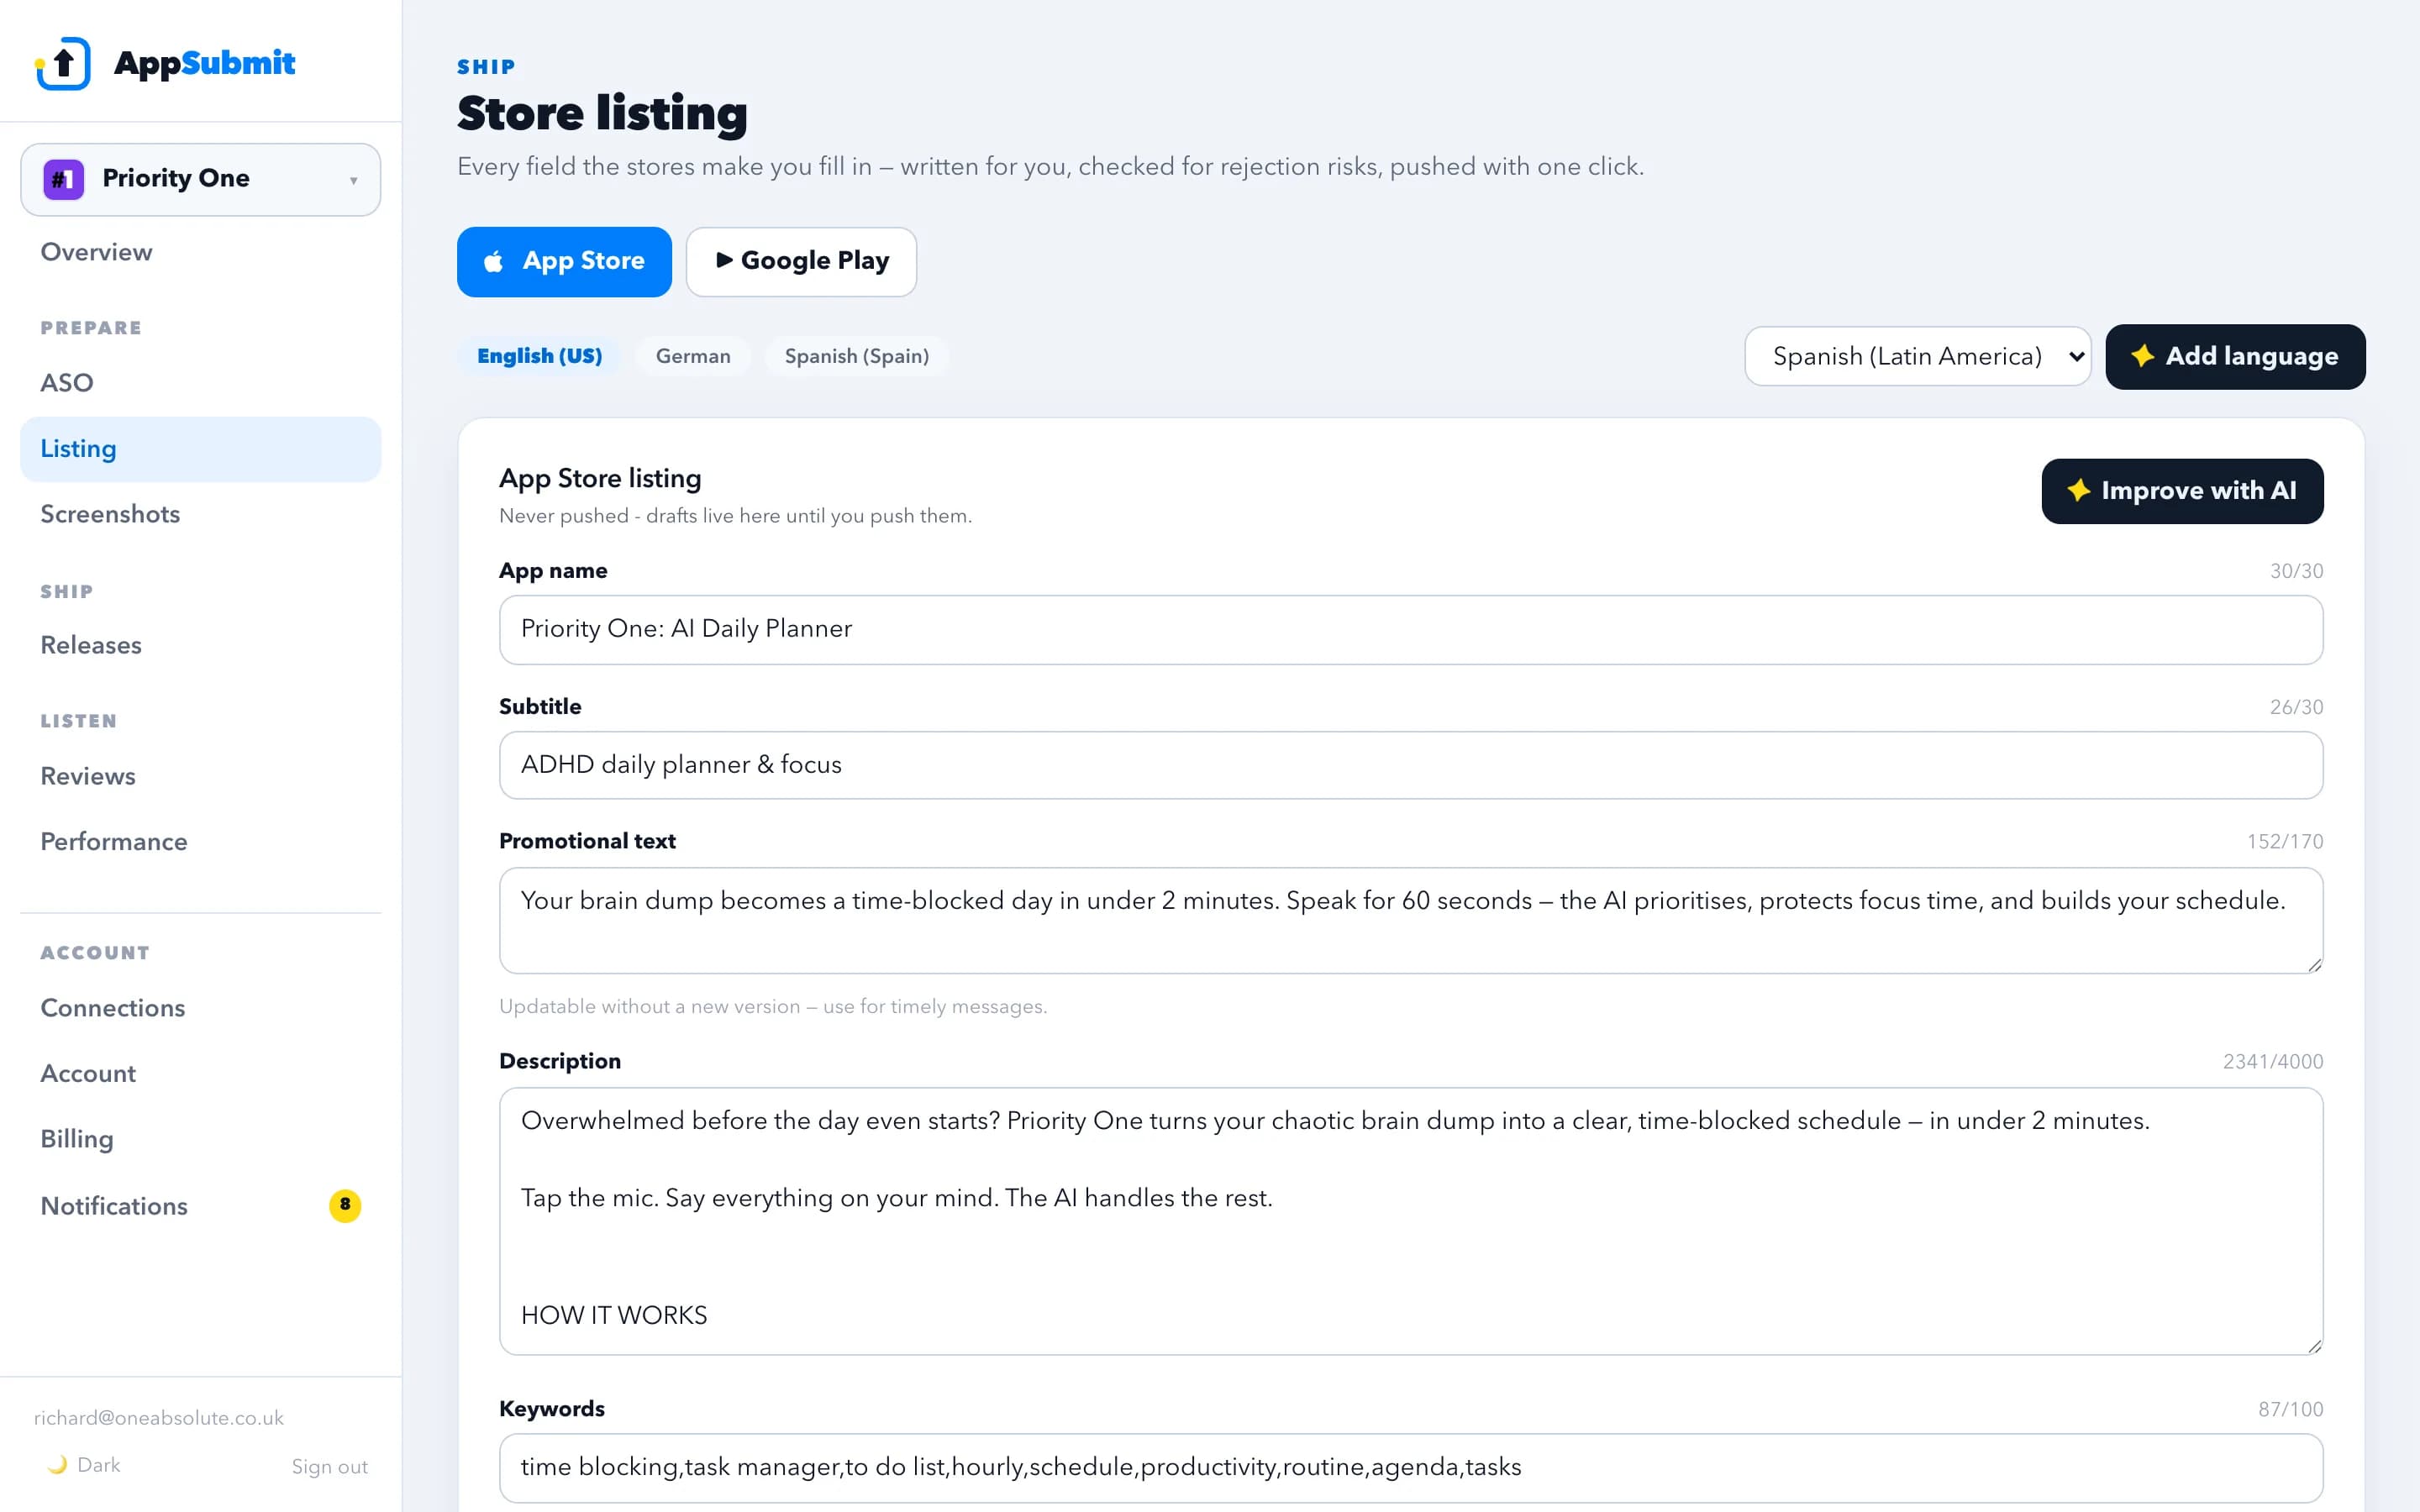Click into the Promotional text box

pyautogui.click(x=1411, y=921)
